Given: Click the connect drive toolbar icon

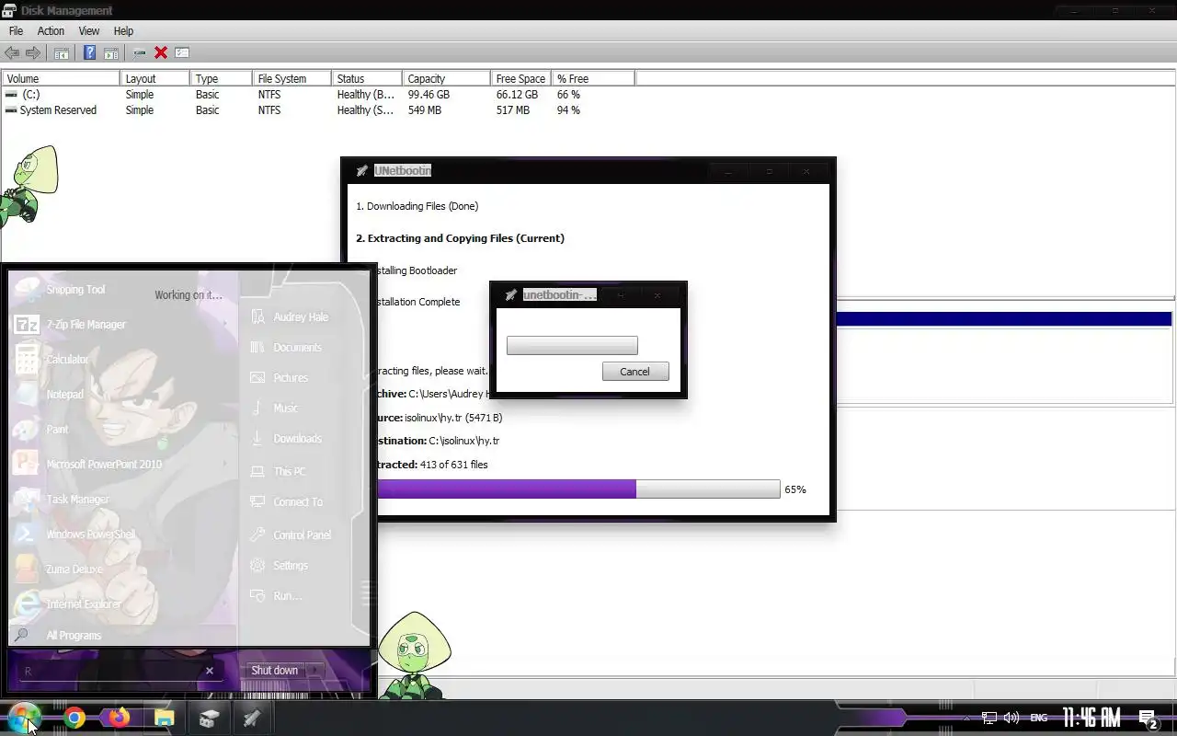Looking at the screenshot, I should click(139, 53).
